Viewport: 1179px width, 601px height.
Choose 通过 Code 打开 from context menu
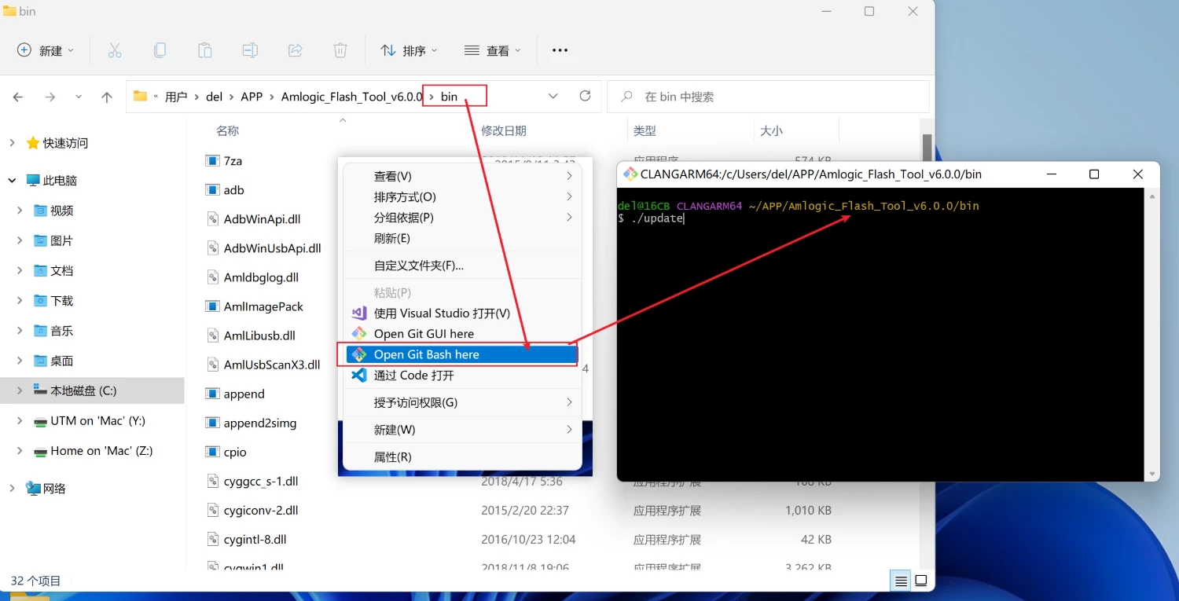tap(413, 376)
